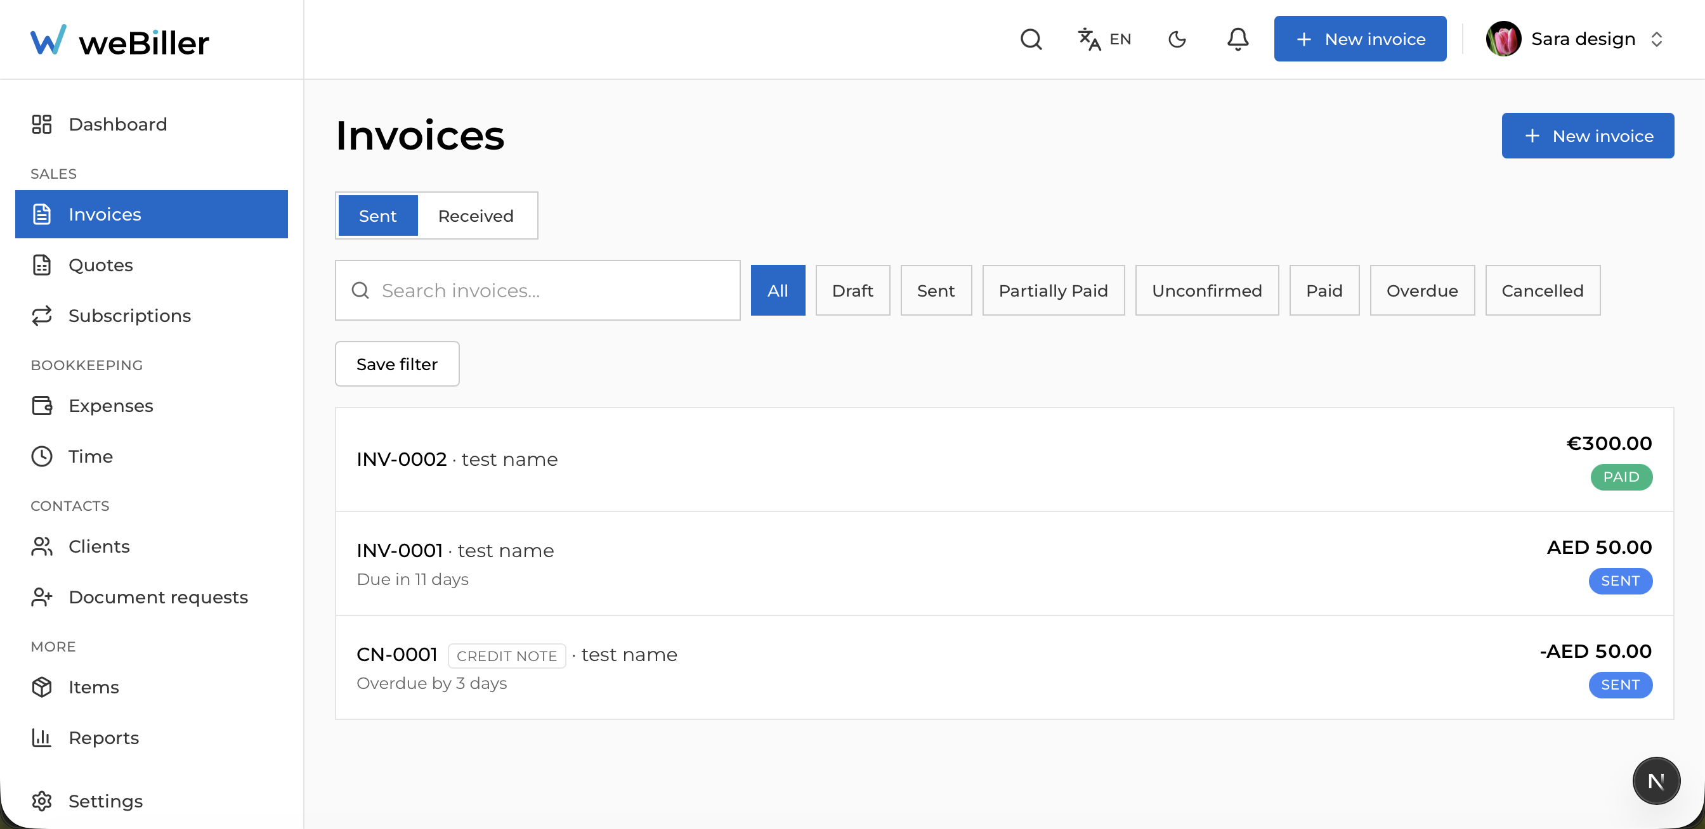Click the SENT badge on CN-0001
1705x829 pixels.
click(1620, 684)
